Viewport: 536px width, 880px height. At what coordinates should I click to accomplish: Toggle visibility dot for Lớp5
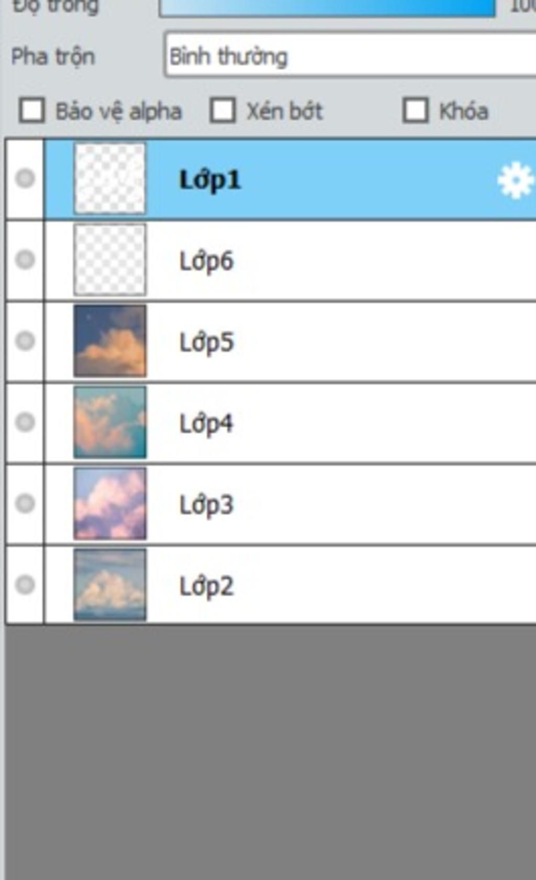tap(25, 341)
